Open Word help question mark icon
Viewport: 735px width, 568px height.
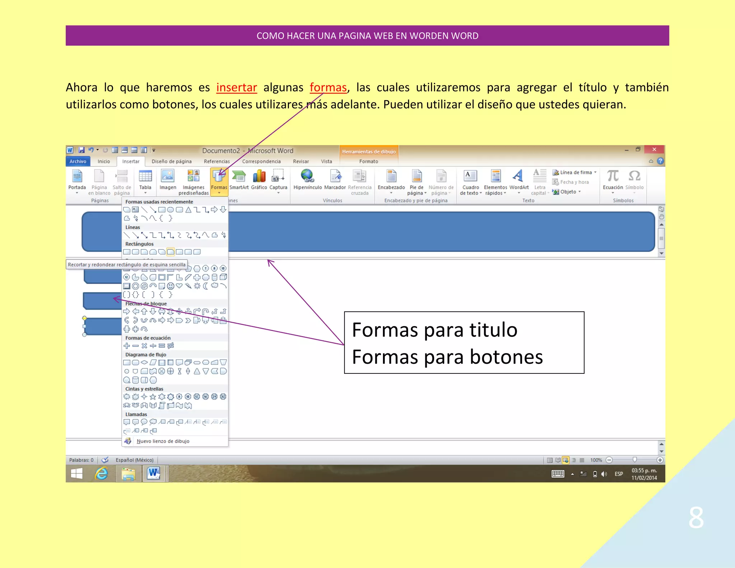click(660, 161)
